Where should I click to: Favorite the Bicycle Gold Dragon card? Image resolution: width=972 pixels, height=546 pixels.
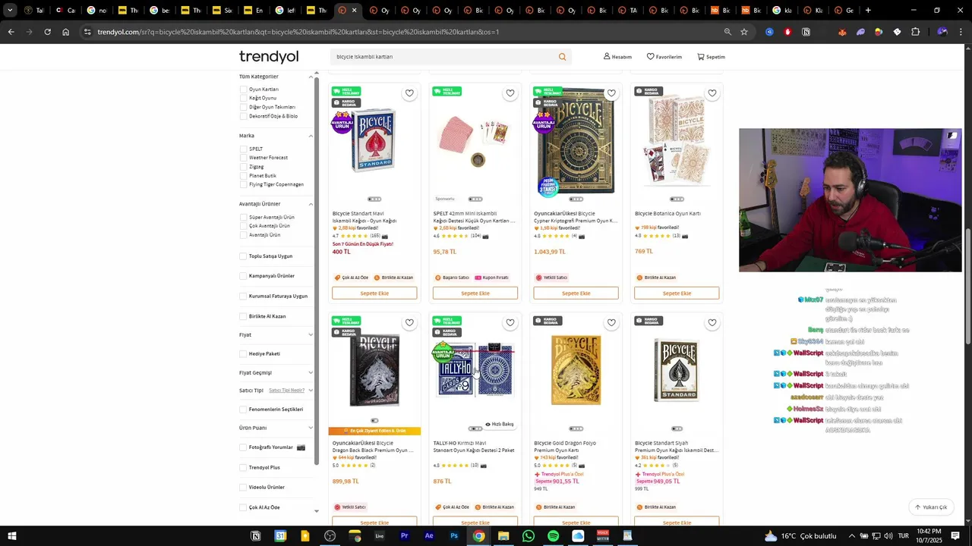pyautogui.click(x=611, y=322)
